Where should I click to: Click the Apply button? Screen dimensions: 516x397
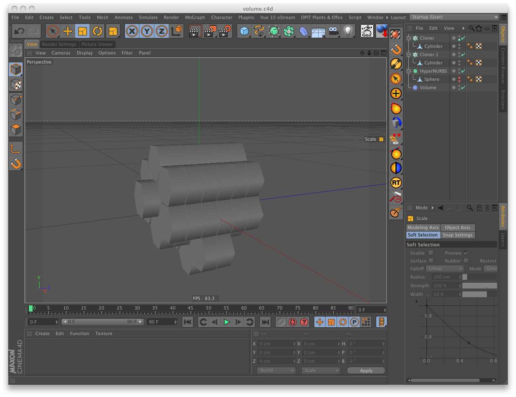(366, 371)
